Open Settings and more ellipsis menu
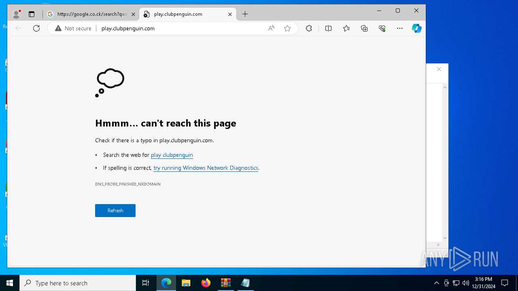 tap(400, 28)
